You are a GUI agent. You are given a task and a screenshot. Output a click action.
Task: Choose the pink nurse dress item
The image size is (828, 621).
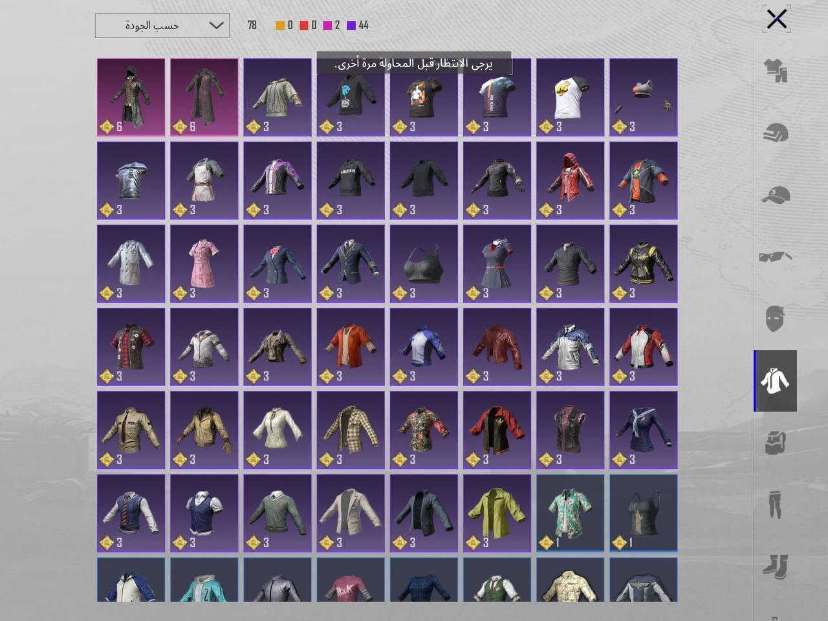[204, 264]
